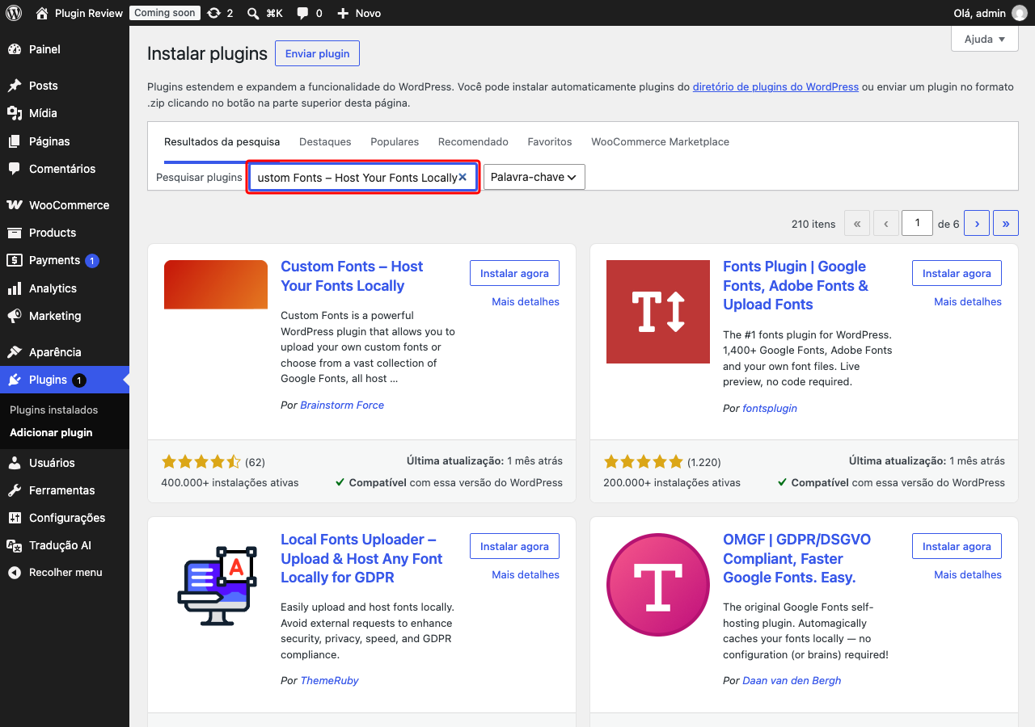
Task: Open Mais detalhes for OMGF plugin
Action: [967, 574]
